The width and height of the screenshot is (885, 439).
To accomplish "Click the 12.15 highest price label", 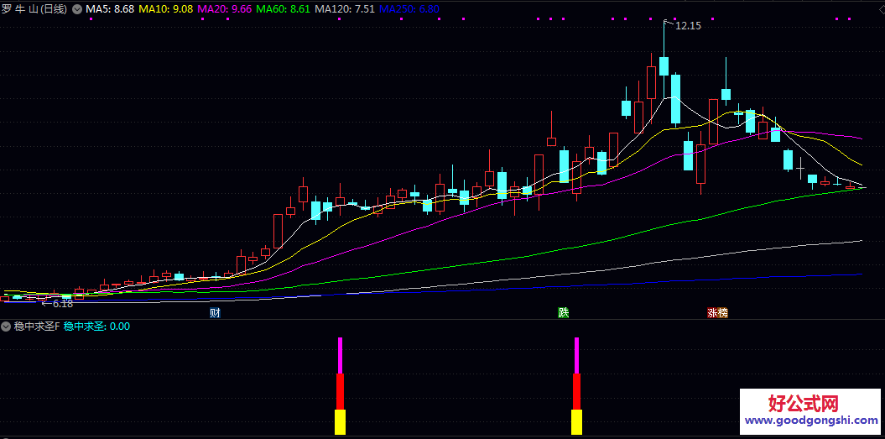I will pos(688,26).
